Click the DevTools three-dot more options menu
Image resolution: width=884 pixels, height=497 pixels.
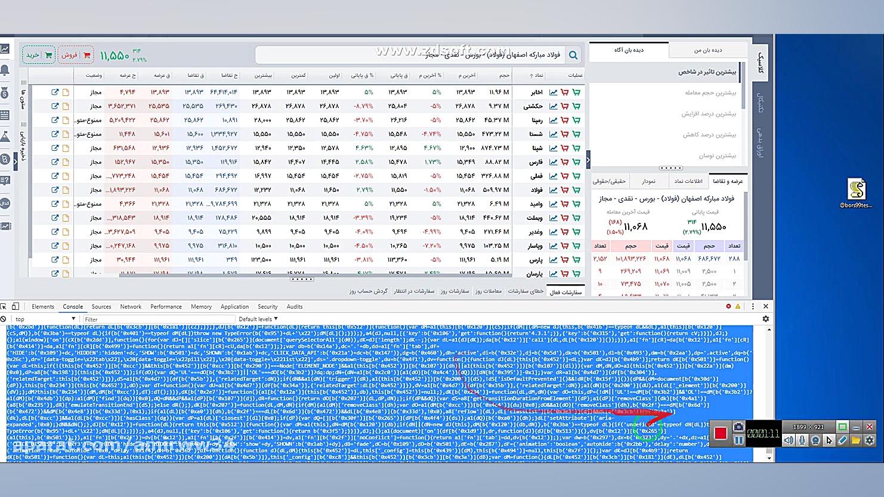tap(753, 306)
